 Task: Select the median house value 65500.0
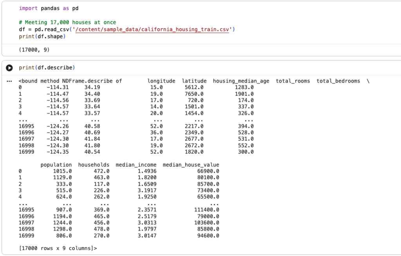coord(208,197)
